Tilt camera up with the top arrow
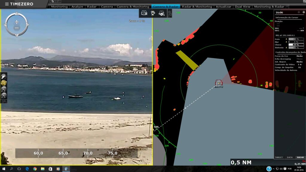 [x=17, y=13]
